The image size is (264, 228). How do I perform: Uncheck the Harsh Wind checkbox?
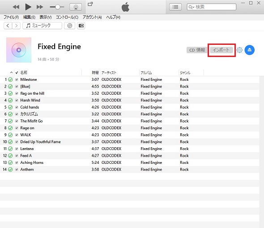coord(17,101)
